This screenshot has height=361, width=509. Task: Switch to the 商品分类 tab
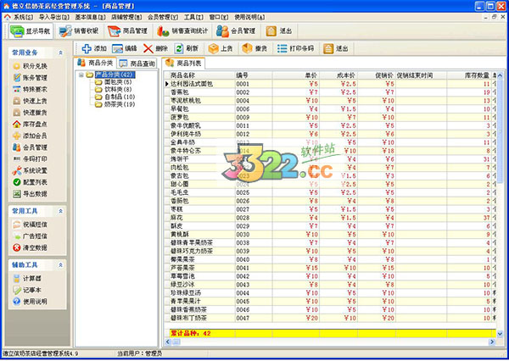95,63
